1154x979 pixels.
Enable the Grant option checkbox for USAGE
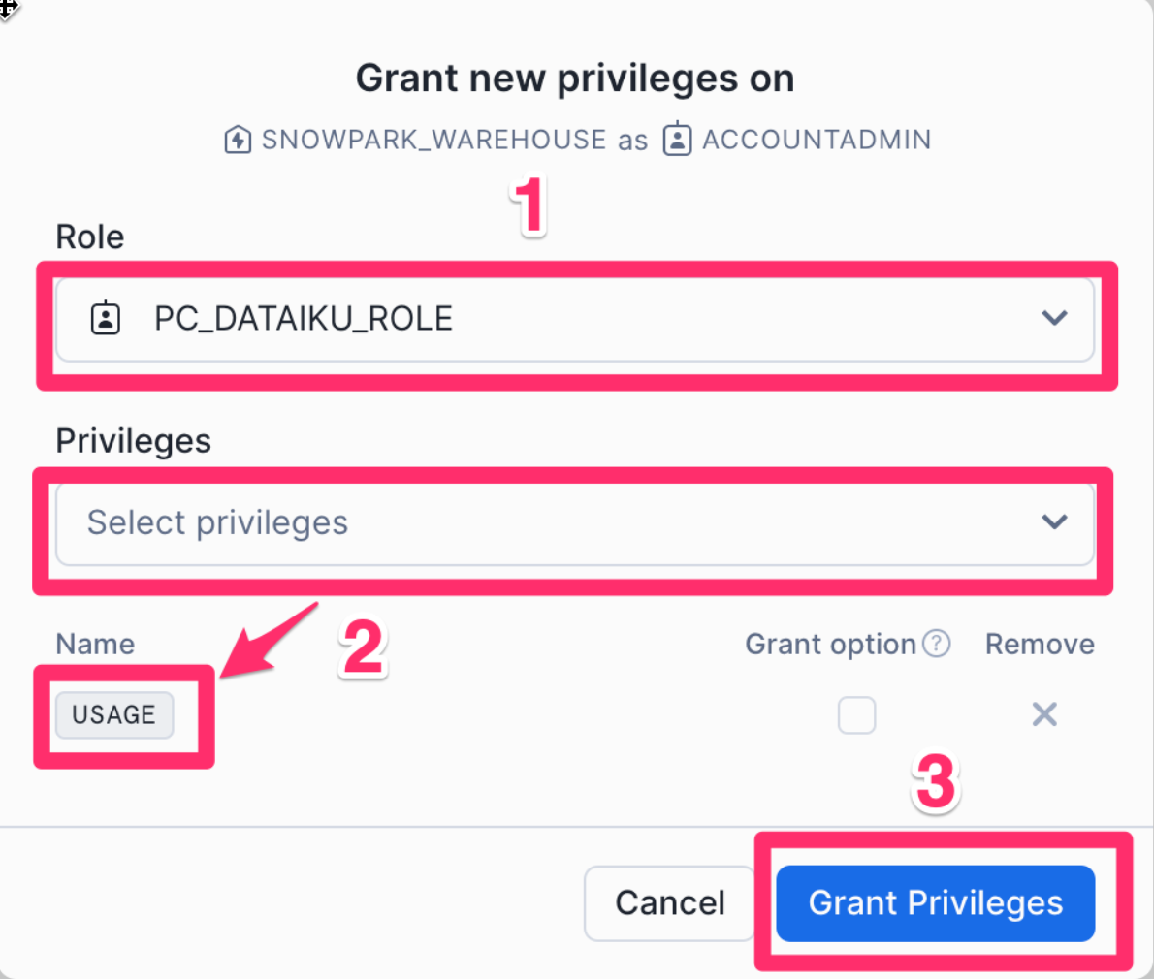(x=856, y=715)
